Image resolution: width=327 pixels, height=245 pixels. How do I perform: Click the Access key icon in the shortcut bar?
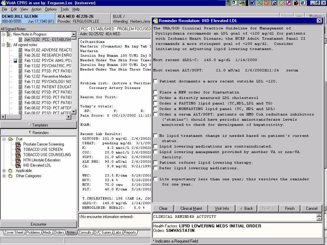pos(289,3)
